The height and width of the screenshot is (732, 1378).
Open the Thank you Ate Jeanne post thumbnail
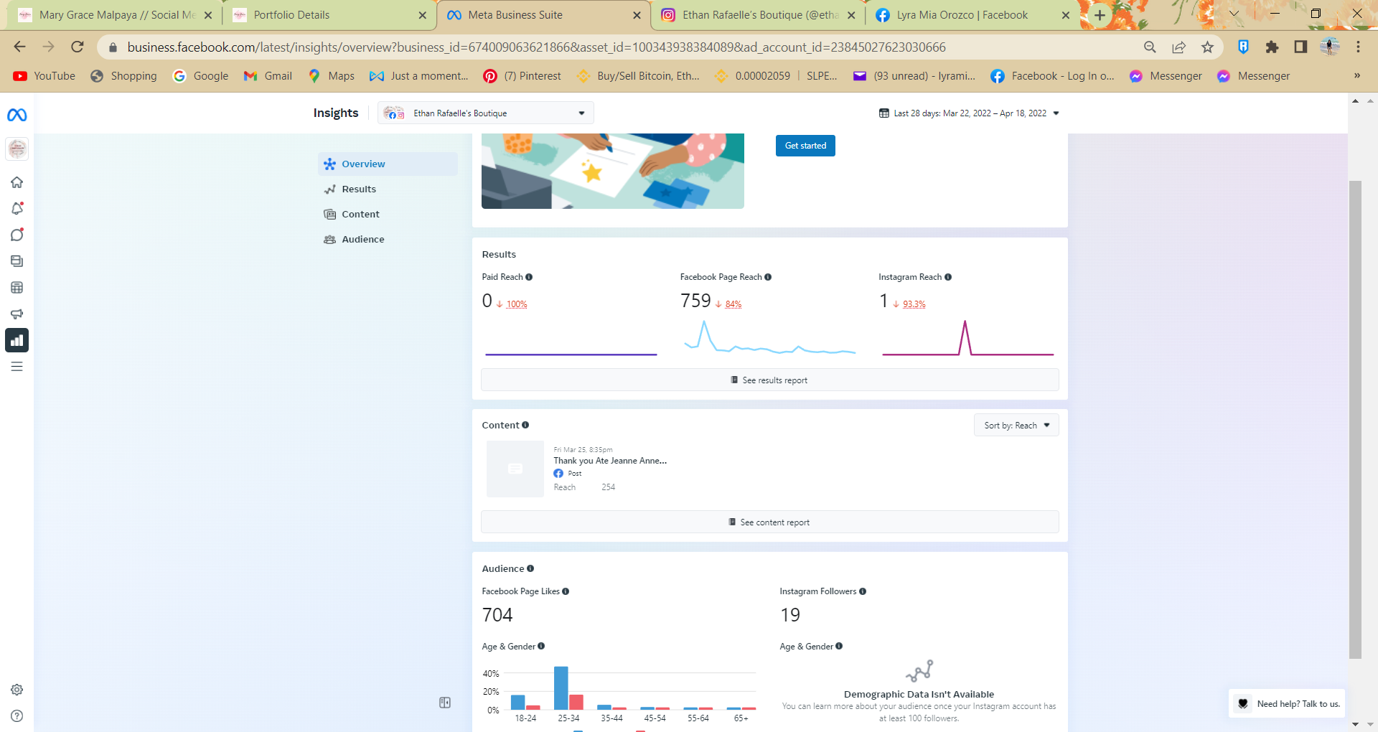[x=515, y=469]
